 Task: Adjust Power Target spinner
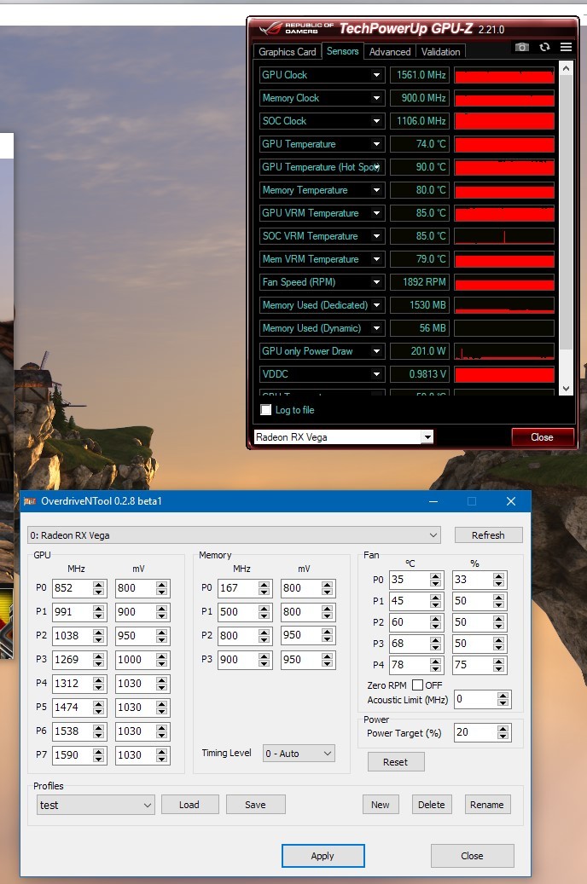pyautogui.click(x=503, y=732)
